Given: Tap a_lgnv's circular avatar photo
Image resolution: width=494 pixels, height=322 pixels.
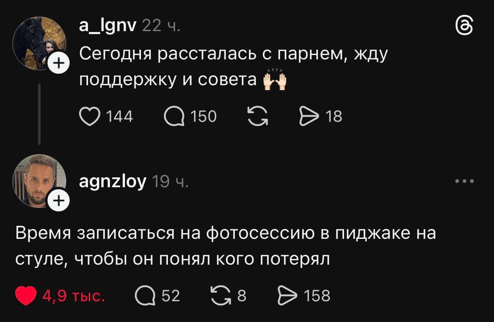Looking at the screenshot, I should pos(40,43).
